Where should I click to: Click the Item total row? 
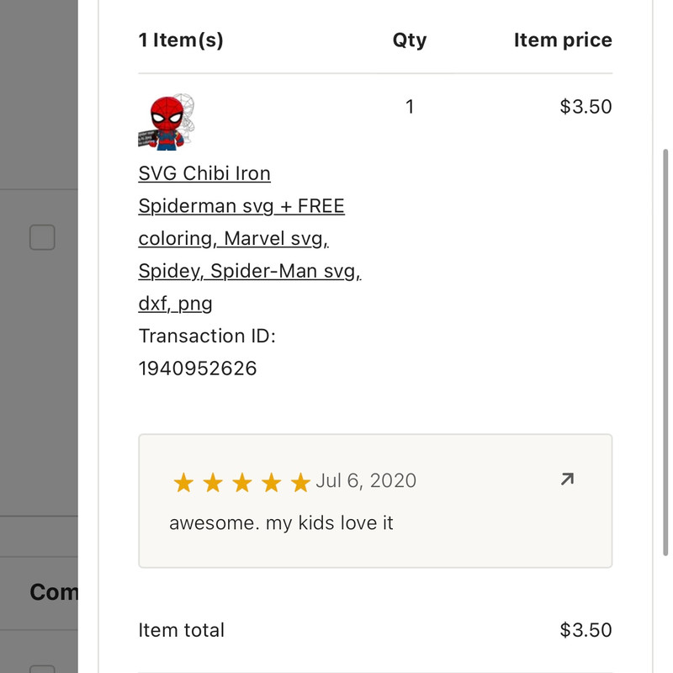tap(182, 629)
